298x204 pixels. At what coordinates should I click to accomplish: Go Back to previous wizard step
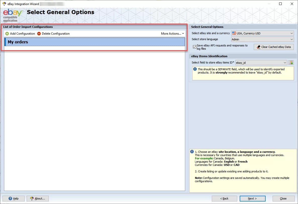click(224, 198)
